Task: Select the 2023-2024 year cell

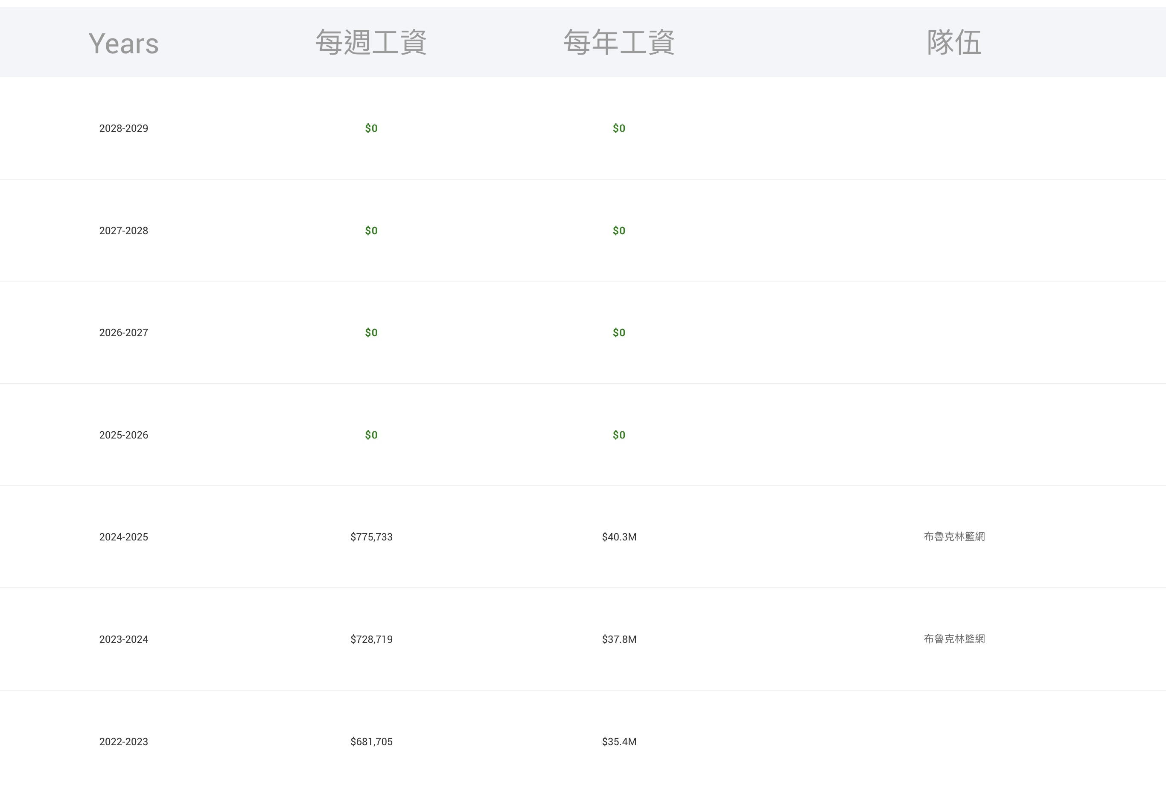Action: click(x=123, y=639)
